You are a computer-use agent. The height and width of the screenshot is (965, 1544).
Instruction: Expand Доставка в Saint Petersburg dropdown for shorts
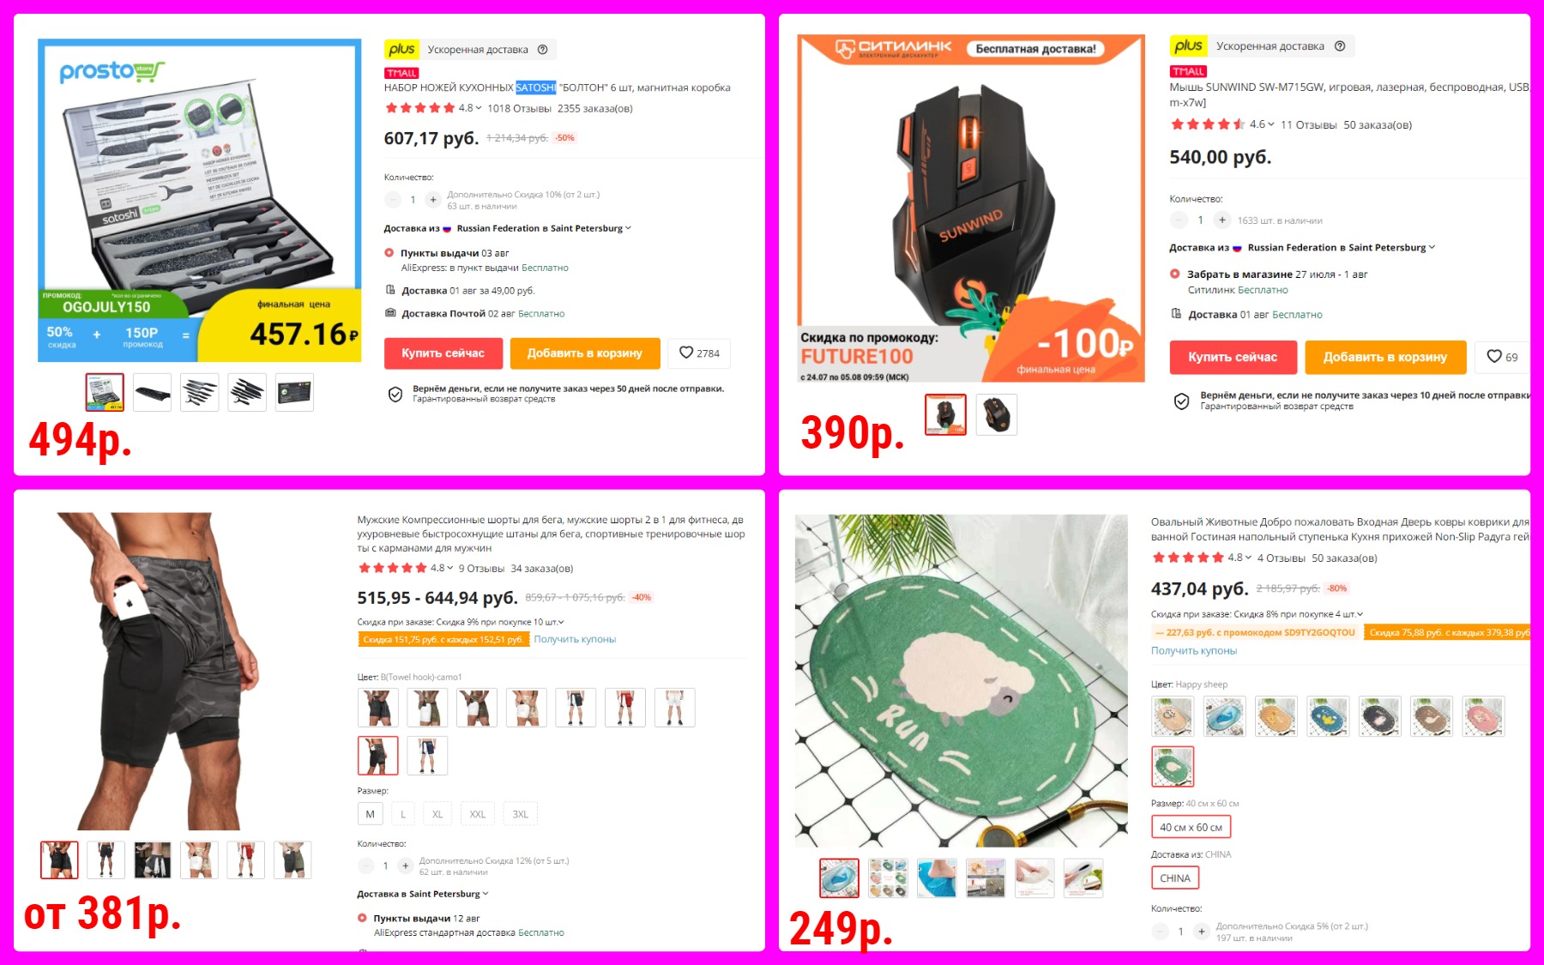pos(486,894)
